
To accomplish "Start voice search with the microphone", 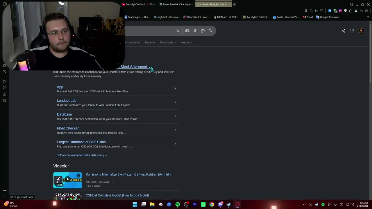I will 195,31.
